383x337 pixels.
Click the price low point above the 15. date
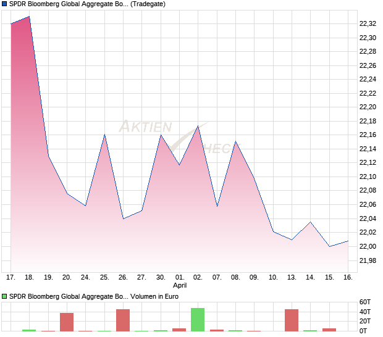[329, 246]
